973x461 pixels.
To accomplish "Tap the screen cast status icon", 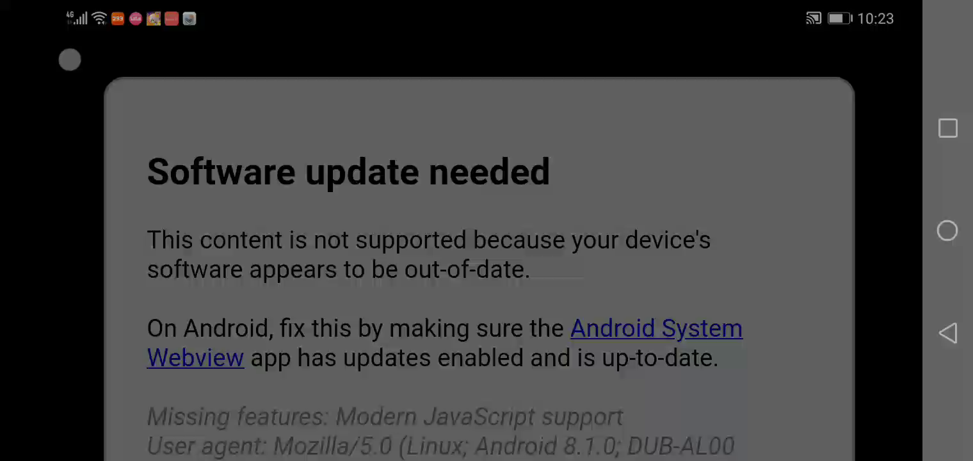I will click(814, 19).
